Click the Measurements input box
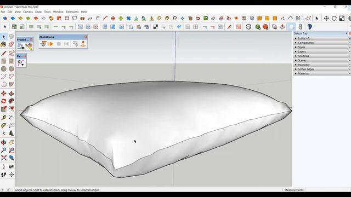Image resolution: width=351 pixels, height=197 pixels. [x=328, y=190]
